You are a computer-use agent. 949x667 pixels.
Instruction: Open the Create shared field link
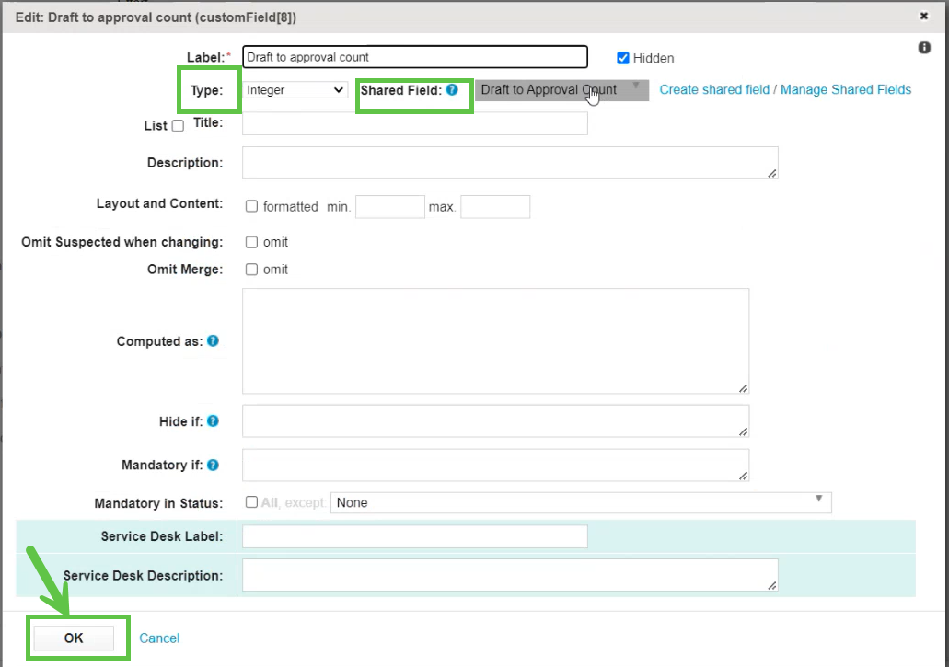point(714,90)
